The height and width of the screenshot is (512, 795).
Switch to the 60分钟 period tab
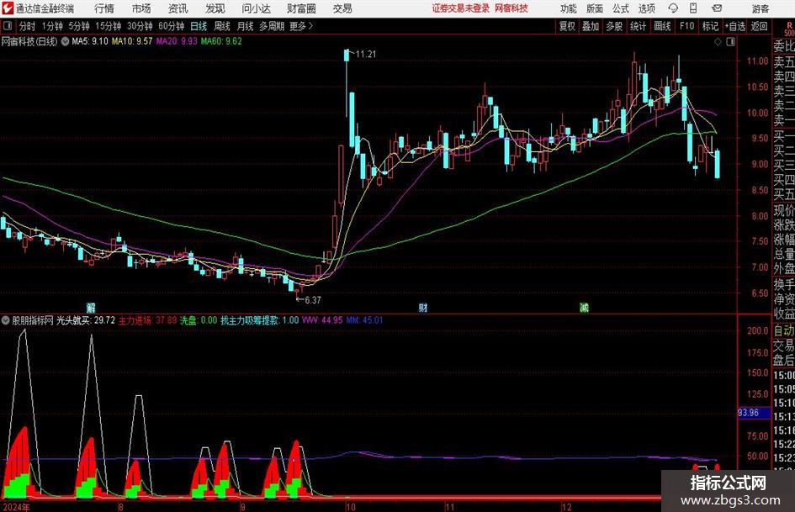[x=171, y=26]
